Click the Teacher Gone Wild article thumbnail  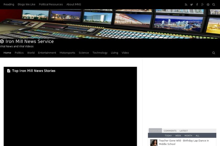(154, 143)
